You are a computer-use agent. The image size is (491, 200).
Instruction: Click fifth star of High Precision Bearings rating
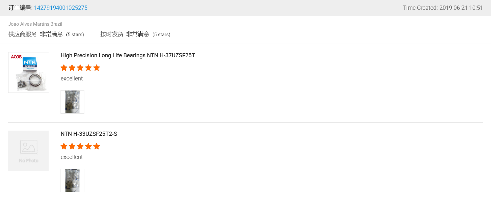point(96,68)
